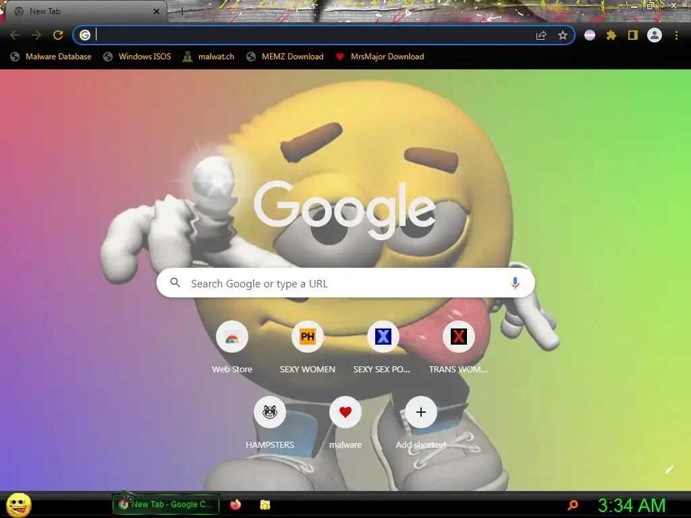Click the orange search icon in tray
The width and height of the screenshot is (691, 518).
click(573, 505)
